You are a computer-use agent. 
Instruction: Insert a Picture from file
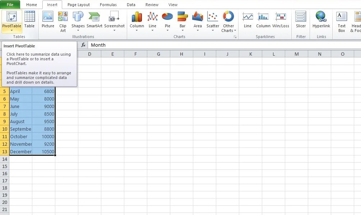tap(47, 20)
